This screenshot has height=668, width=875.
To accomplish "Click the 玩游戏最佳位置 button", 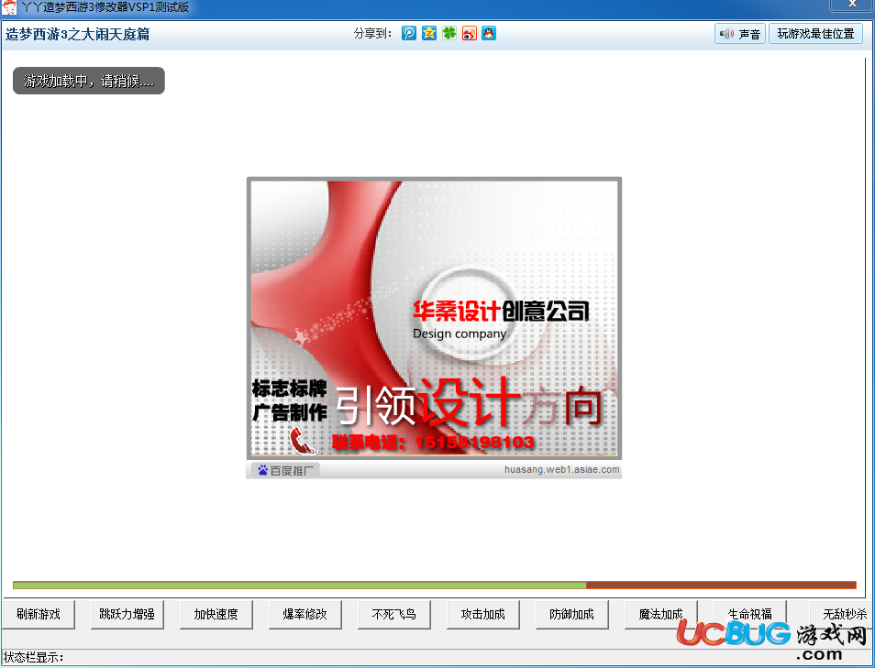I will (816, 34).
